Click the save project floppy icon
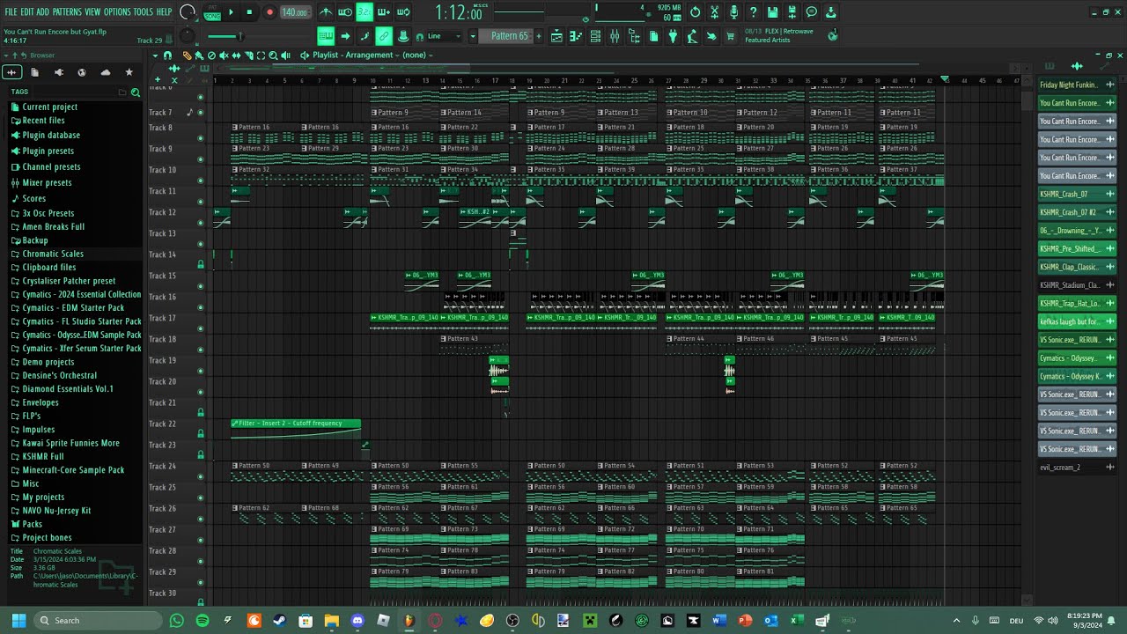The image size is (1127, 634). (772, 12)
